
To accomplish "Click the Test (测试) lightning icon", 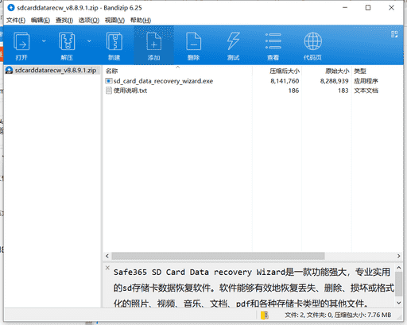I will [233, 41].
